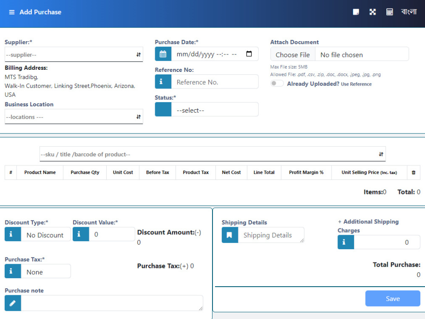Click the info icon beside Discount Value

tap(81, 234)
